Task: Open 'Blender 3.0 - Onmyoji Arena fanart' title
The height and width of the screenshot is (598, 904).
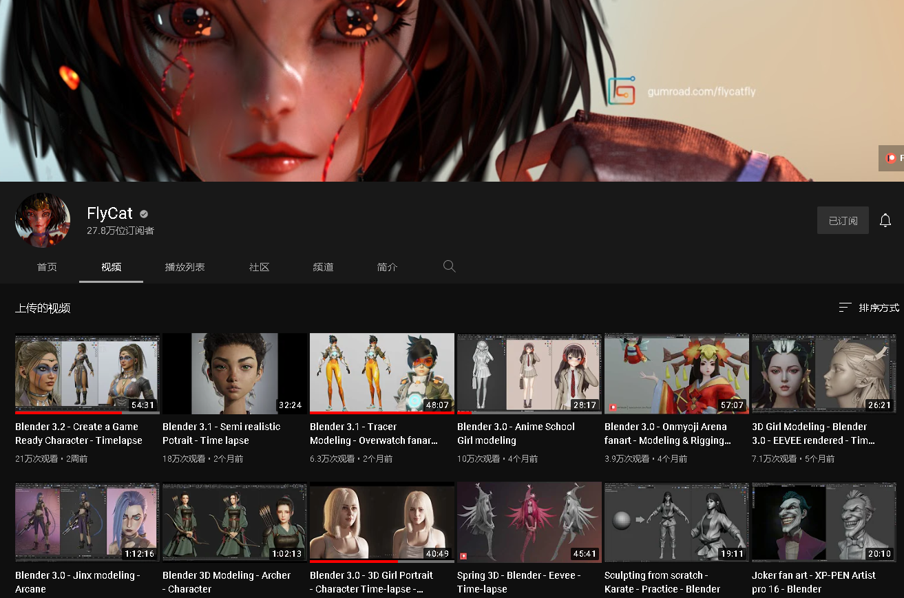Action: pos(668,434)
